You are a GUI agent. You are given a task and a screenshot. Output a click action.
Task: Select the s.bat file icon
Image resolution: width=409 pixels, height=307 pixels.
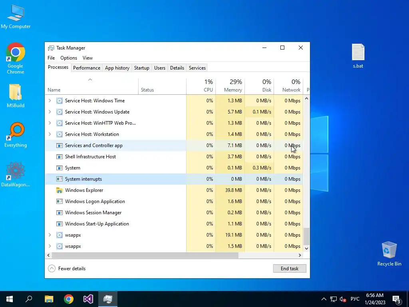click(x=358, y=56)
